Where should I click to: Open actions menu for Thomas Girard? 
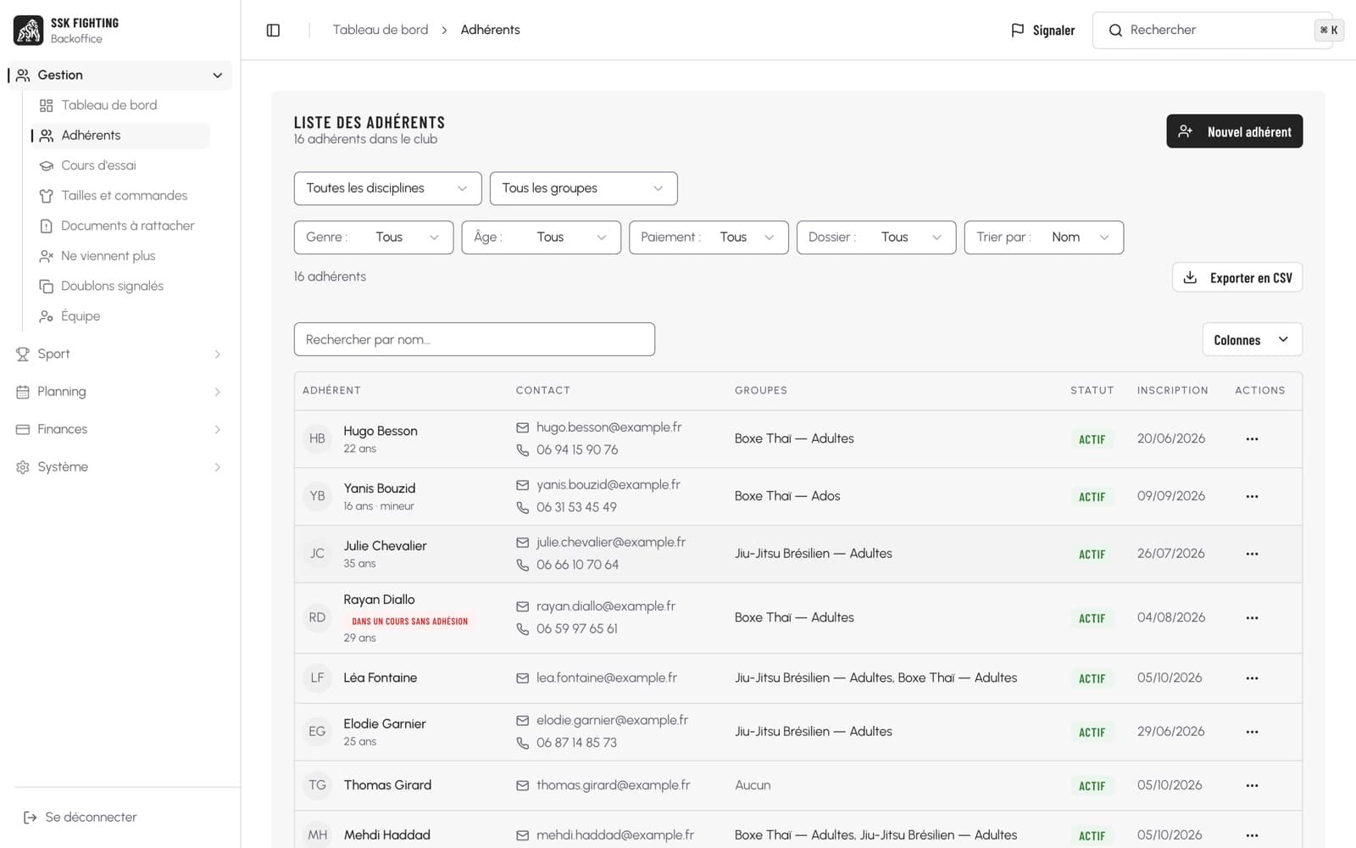pos(1252,786)
